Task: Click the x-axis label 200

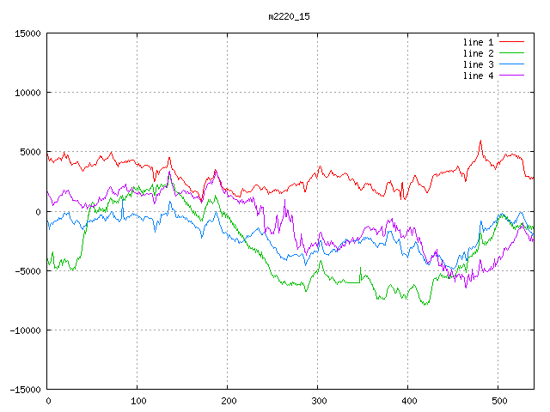Action: 229,401
